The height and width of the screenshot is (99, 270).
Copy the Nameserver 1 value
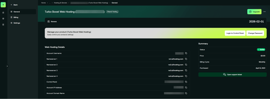pos(186,59)
